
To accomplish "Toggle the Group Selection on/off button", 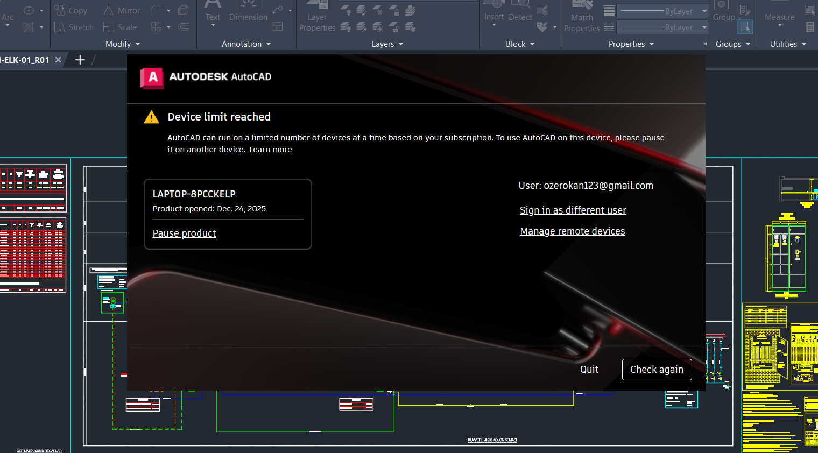I will click(745, 27).
